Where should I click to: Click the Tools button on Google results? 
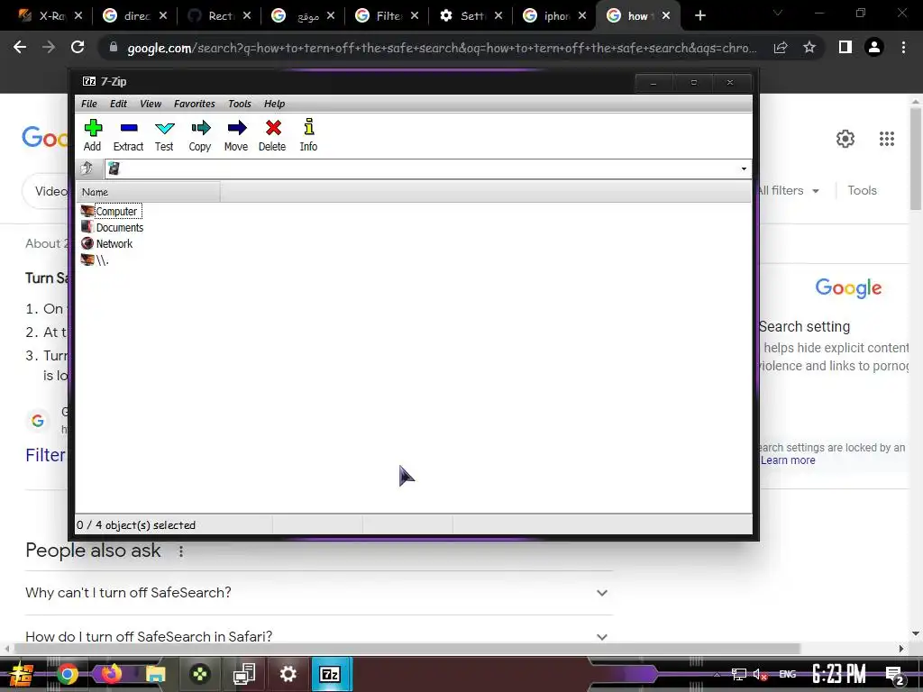click(x=862, y=191)
